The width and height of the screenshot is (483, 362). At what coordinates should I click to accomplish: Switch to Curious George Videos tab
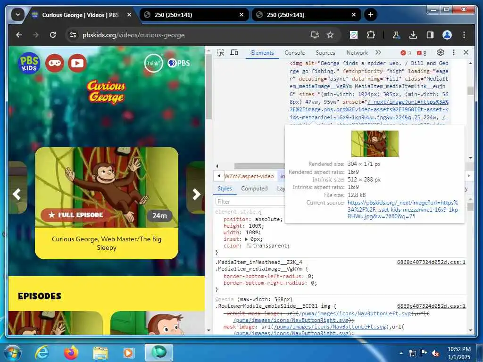click(81, 15)
